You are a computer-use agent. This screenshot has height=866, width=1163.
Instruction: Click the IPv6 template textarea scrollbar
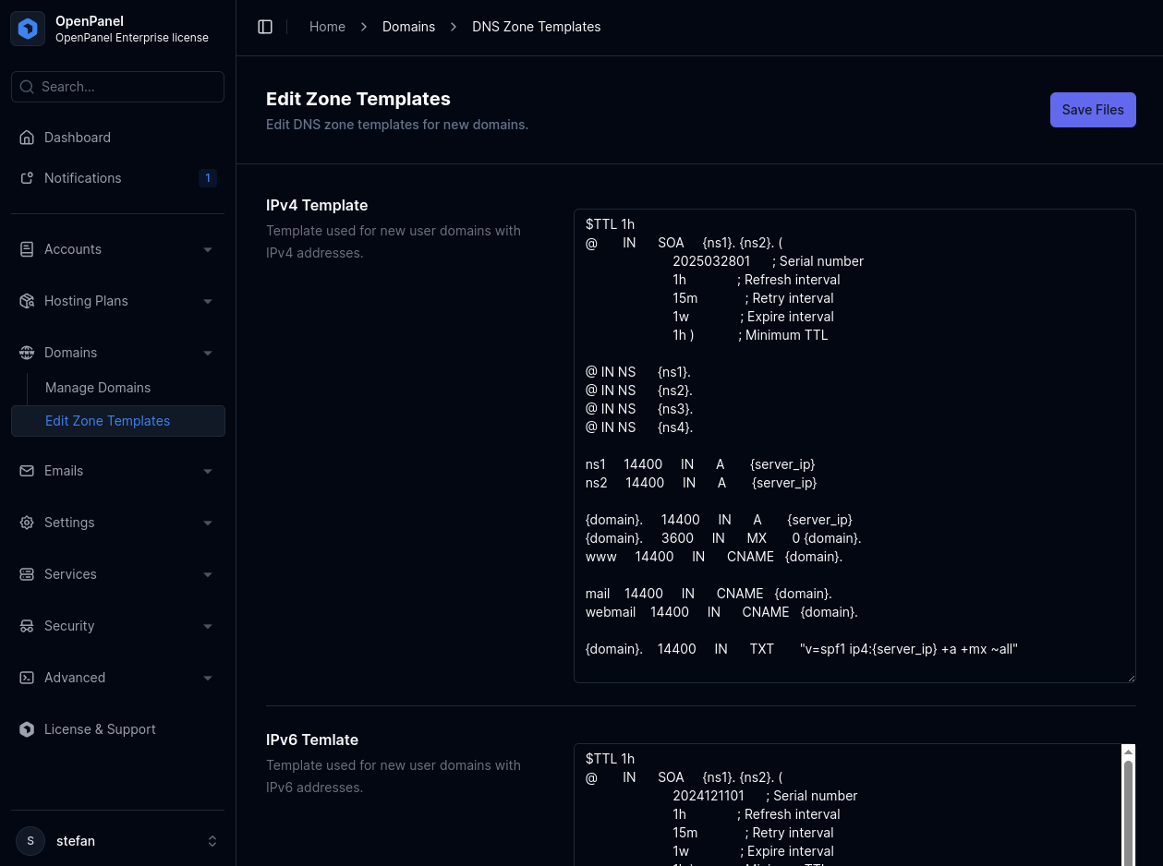1128,812
